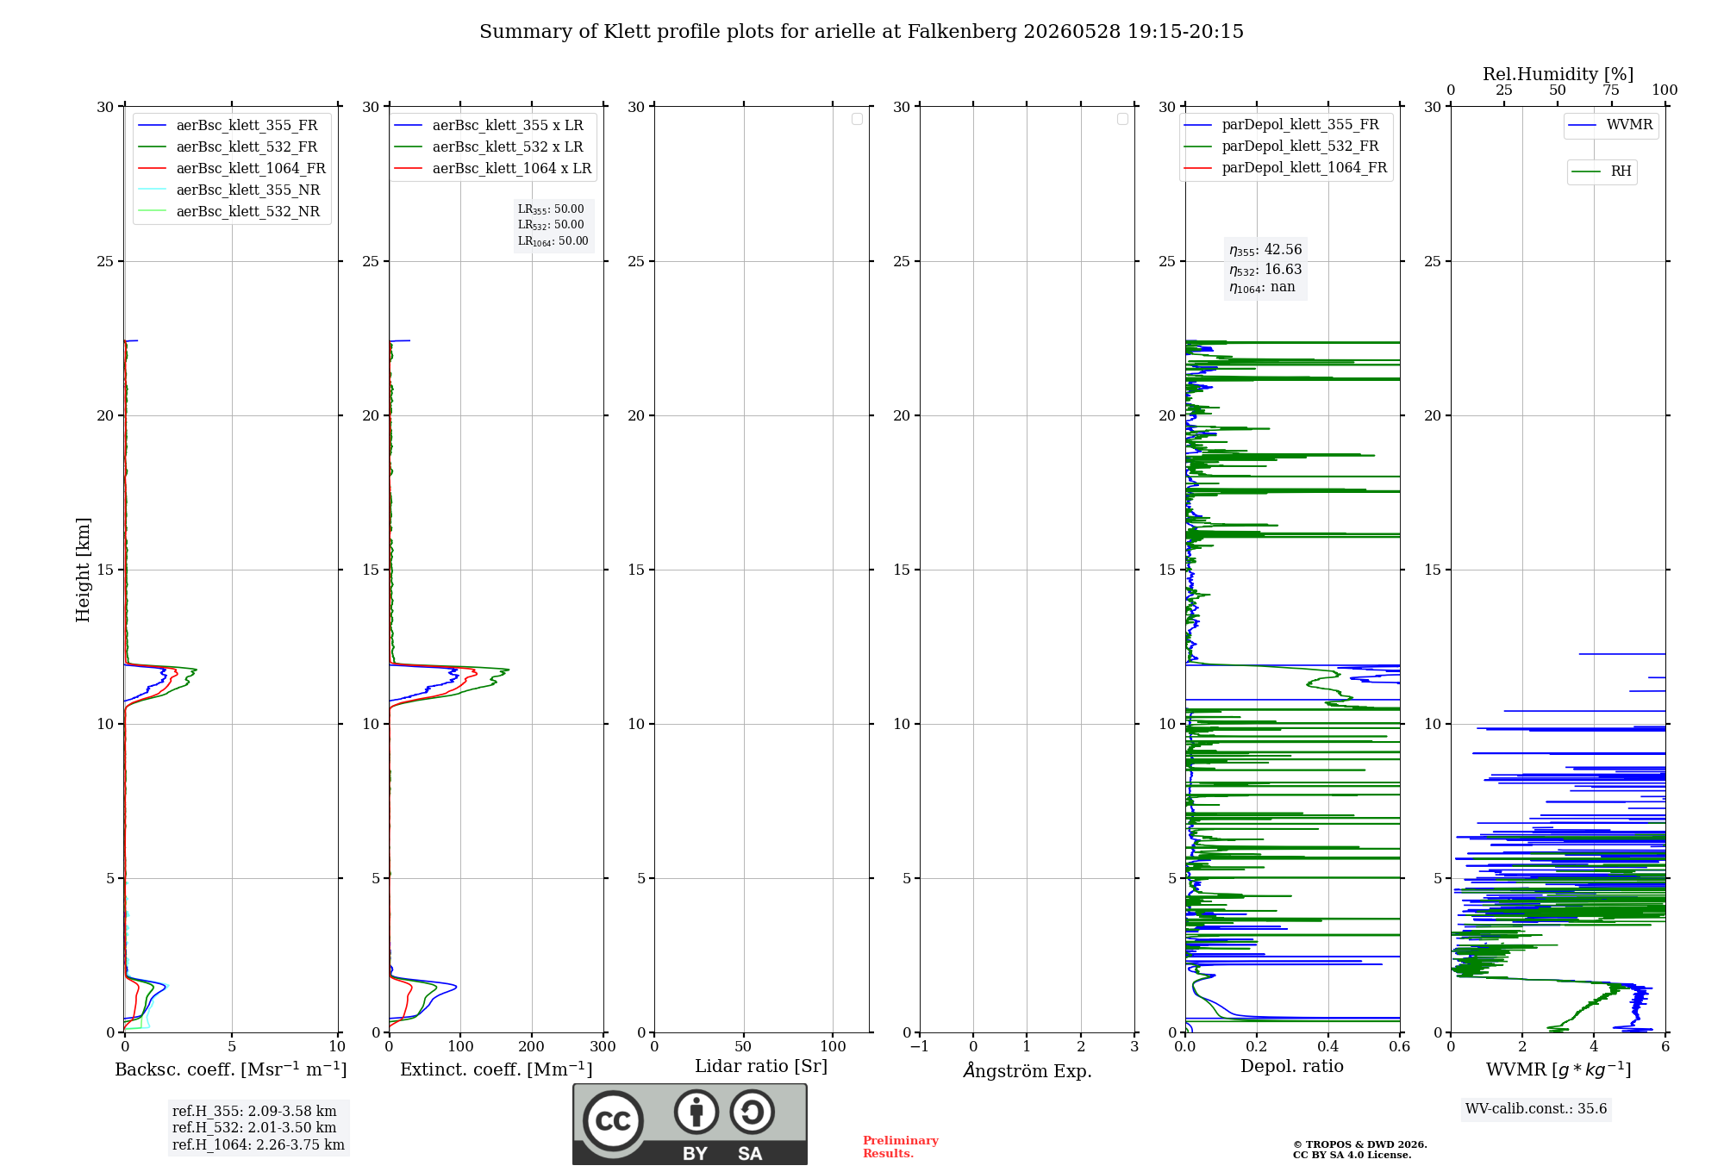The width and height of the screenshot is (1724, 1172).
Task: Click the empty legend box in Ångström plot
Action: 1122,119
